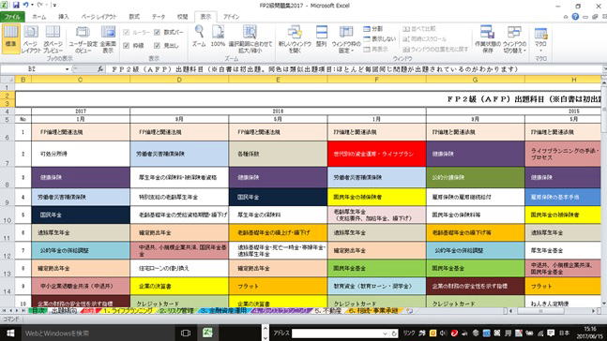Toggle the 枠線 (gridlines) checkbox

coord(127,46)
